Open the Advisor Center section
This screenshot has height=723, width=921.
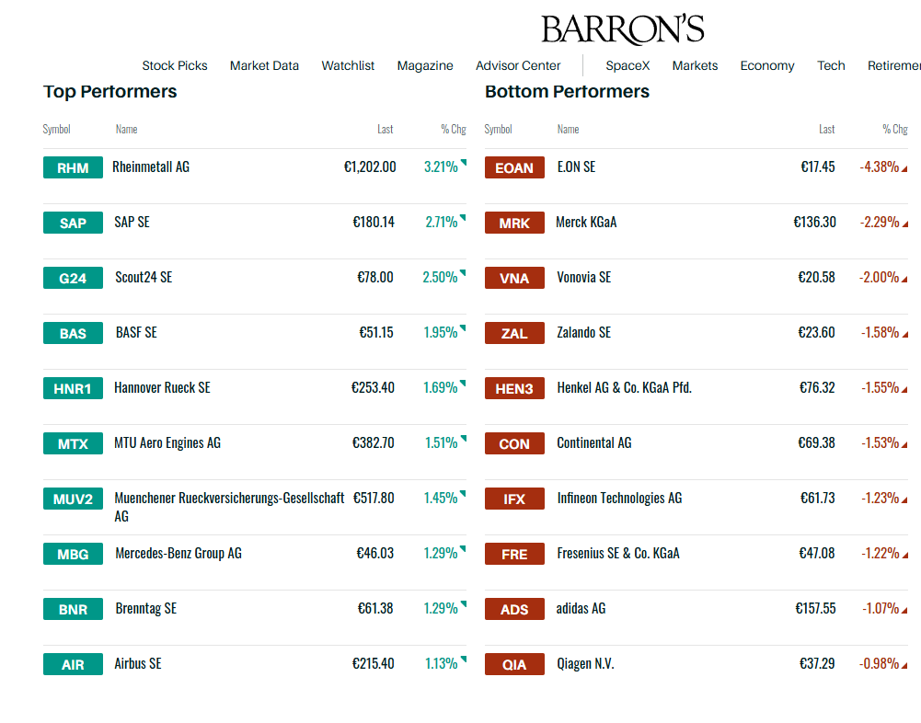[518, 66]
